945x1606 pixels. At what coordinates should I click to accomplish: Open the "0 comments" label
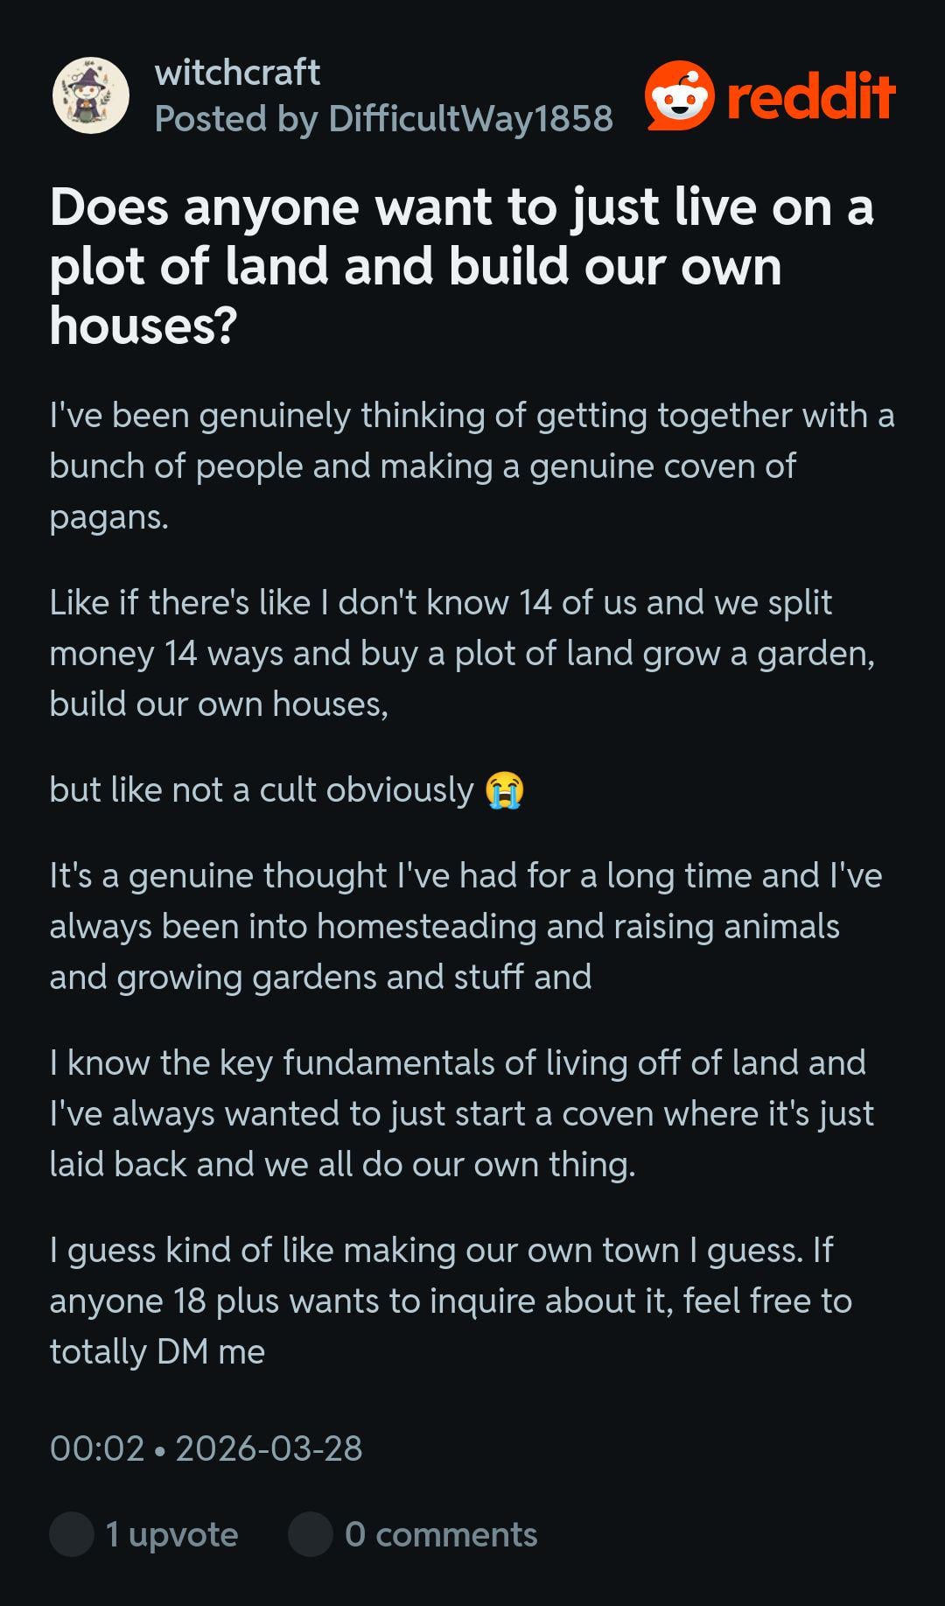(441, 1534)
